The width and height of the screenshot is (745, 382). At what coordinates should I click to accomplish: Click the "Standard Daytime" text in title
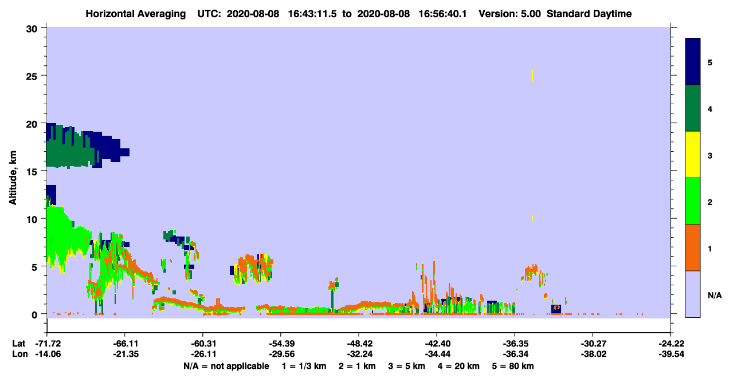click(589, 14)
